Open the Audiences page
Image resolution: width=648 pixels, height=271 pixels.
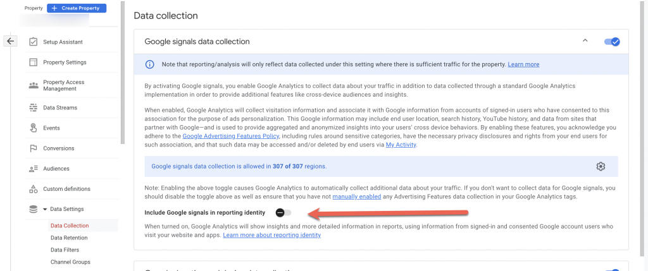(x=56, y=169)
